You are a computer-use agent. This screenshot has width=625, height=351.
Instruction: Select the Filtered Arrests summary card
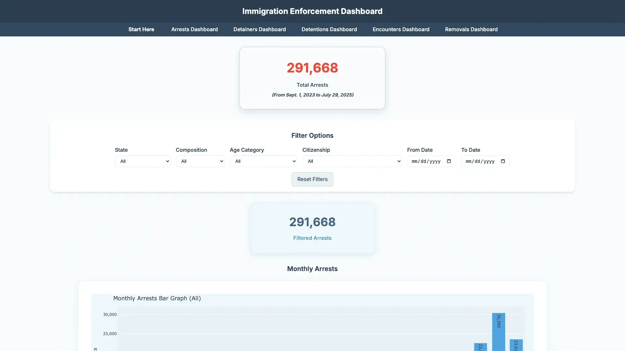click(x=312, y=227)
